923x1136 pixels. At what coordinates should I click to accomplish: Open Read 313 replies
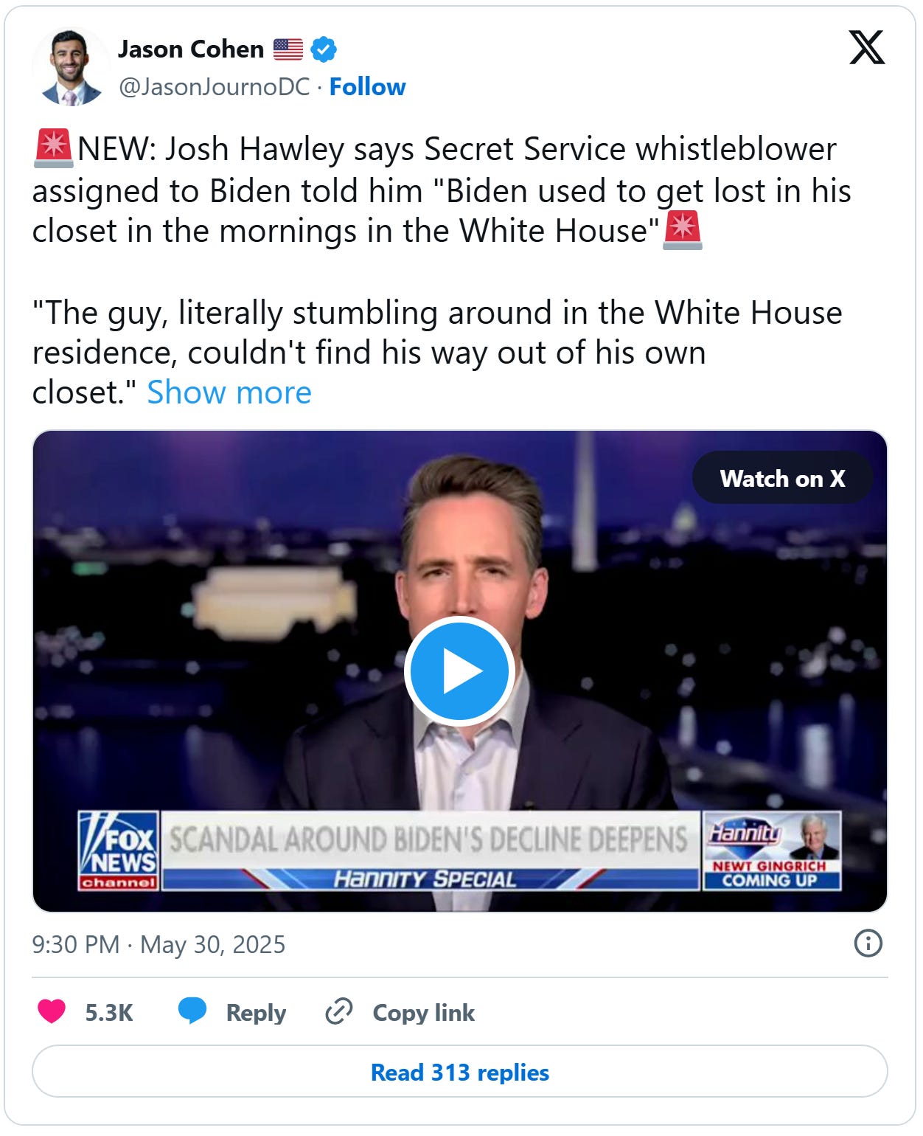coord(459,1071)
